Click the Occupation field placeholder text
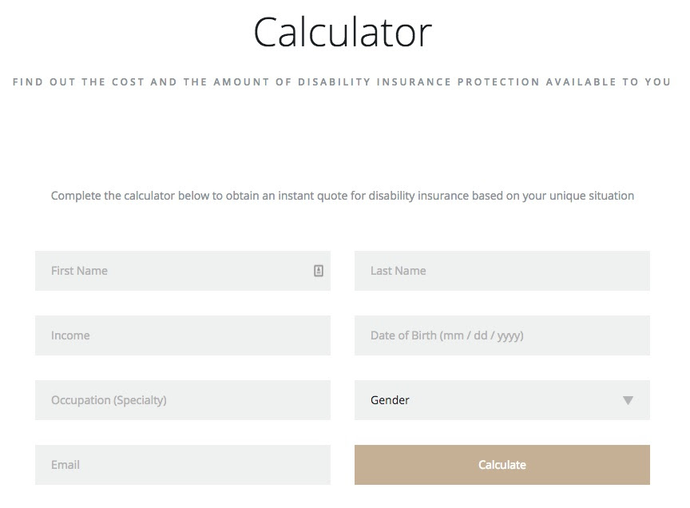Viewport: 690px width, 508px height. tap(109, 400)
